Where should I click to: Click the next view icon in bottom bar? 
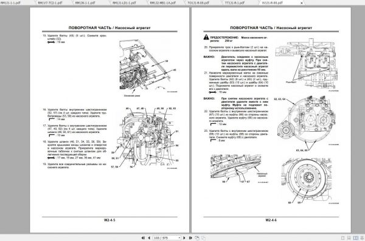pyautogui.click(x=203, y=238)
